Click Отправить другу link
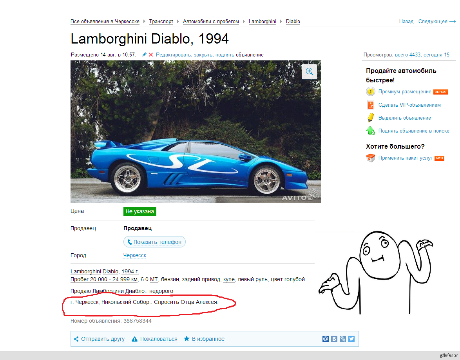Image resolution: width=460 pixels, height=360 pixels. coord(103,339)
